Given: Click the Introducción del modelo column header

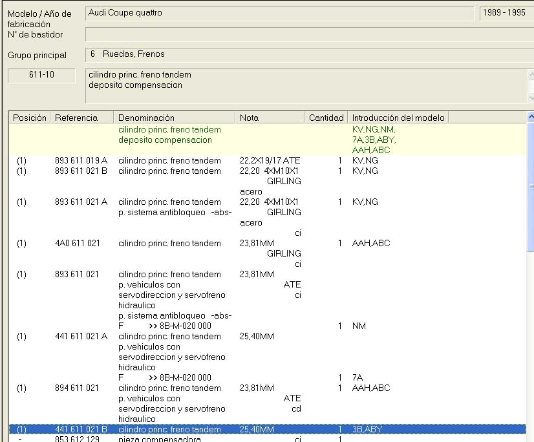Looking at the screenshot, I should (x=398, y=118).
